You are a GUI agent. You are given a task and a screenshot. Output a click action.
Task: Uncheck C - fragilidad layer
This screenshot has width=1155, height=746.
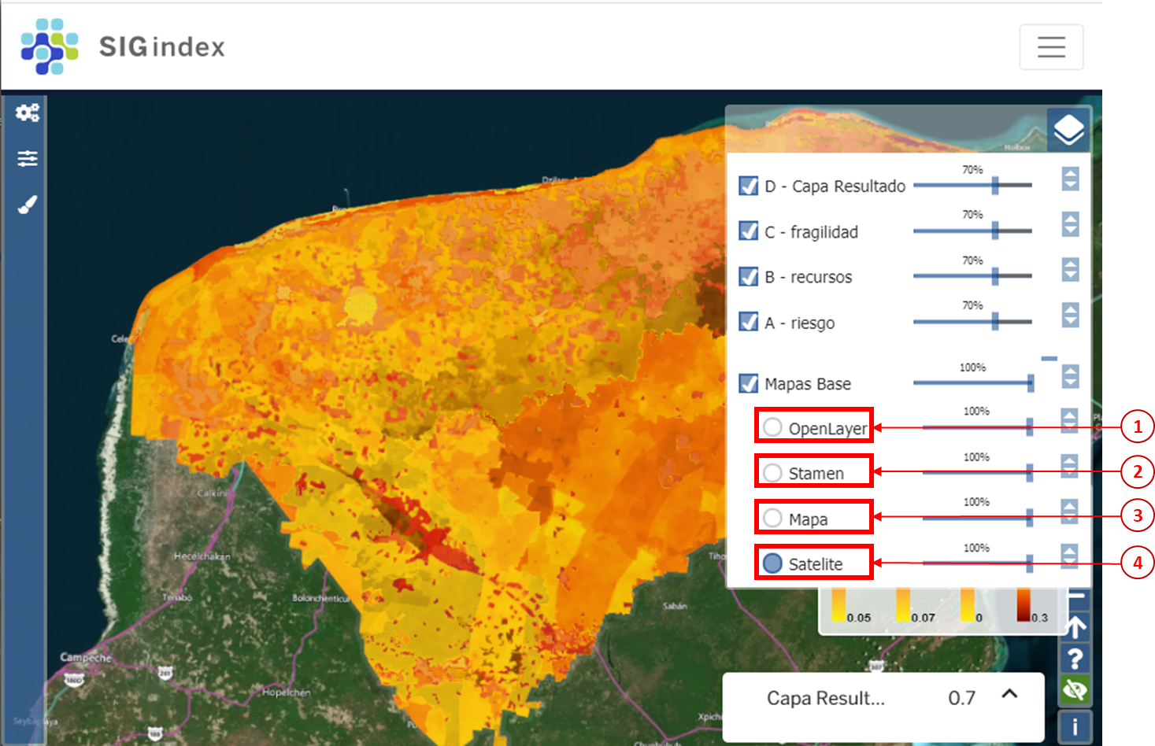point(749,231)
